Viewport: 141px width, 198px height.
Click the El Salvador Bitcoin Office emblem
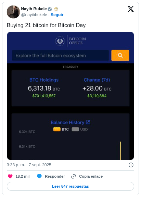pyautogui.click(x=60, y=41)
